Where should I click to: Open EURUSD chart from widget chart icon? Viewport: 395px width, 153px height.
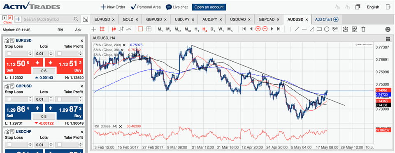(x=7, y=40)
